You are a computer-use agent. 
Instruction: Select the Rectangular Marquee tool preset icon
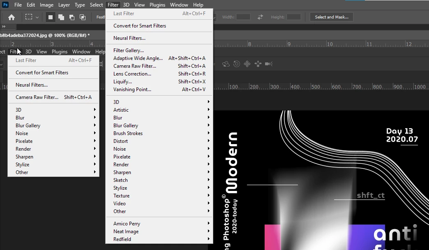(x=29, y=17)
